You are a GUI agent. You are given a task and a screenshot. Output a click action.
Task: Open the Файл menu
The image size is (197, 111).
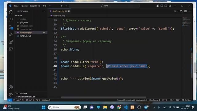point(16,6)
